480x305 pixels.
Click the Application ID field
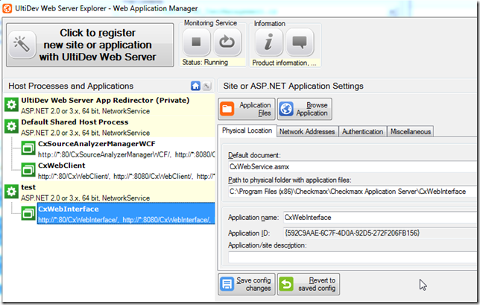[379, 233]
